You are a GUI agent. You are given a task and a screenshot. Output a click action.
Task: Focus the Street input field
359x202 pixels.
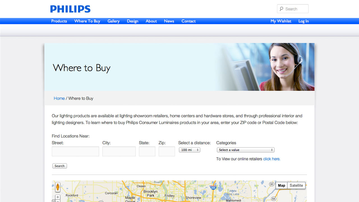click(75, 151)
